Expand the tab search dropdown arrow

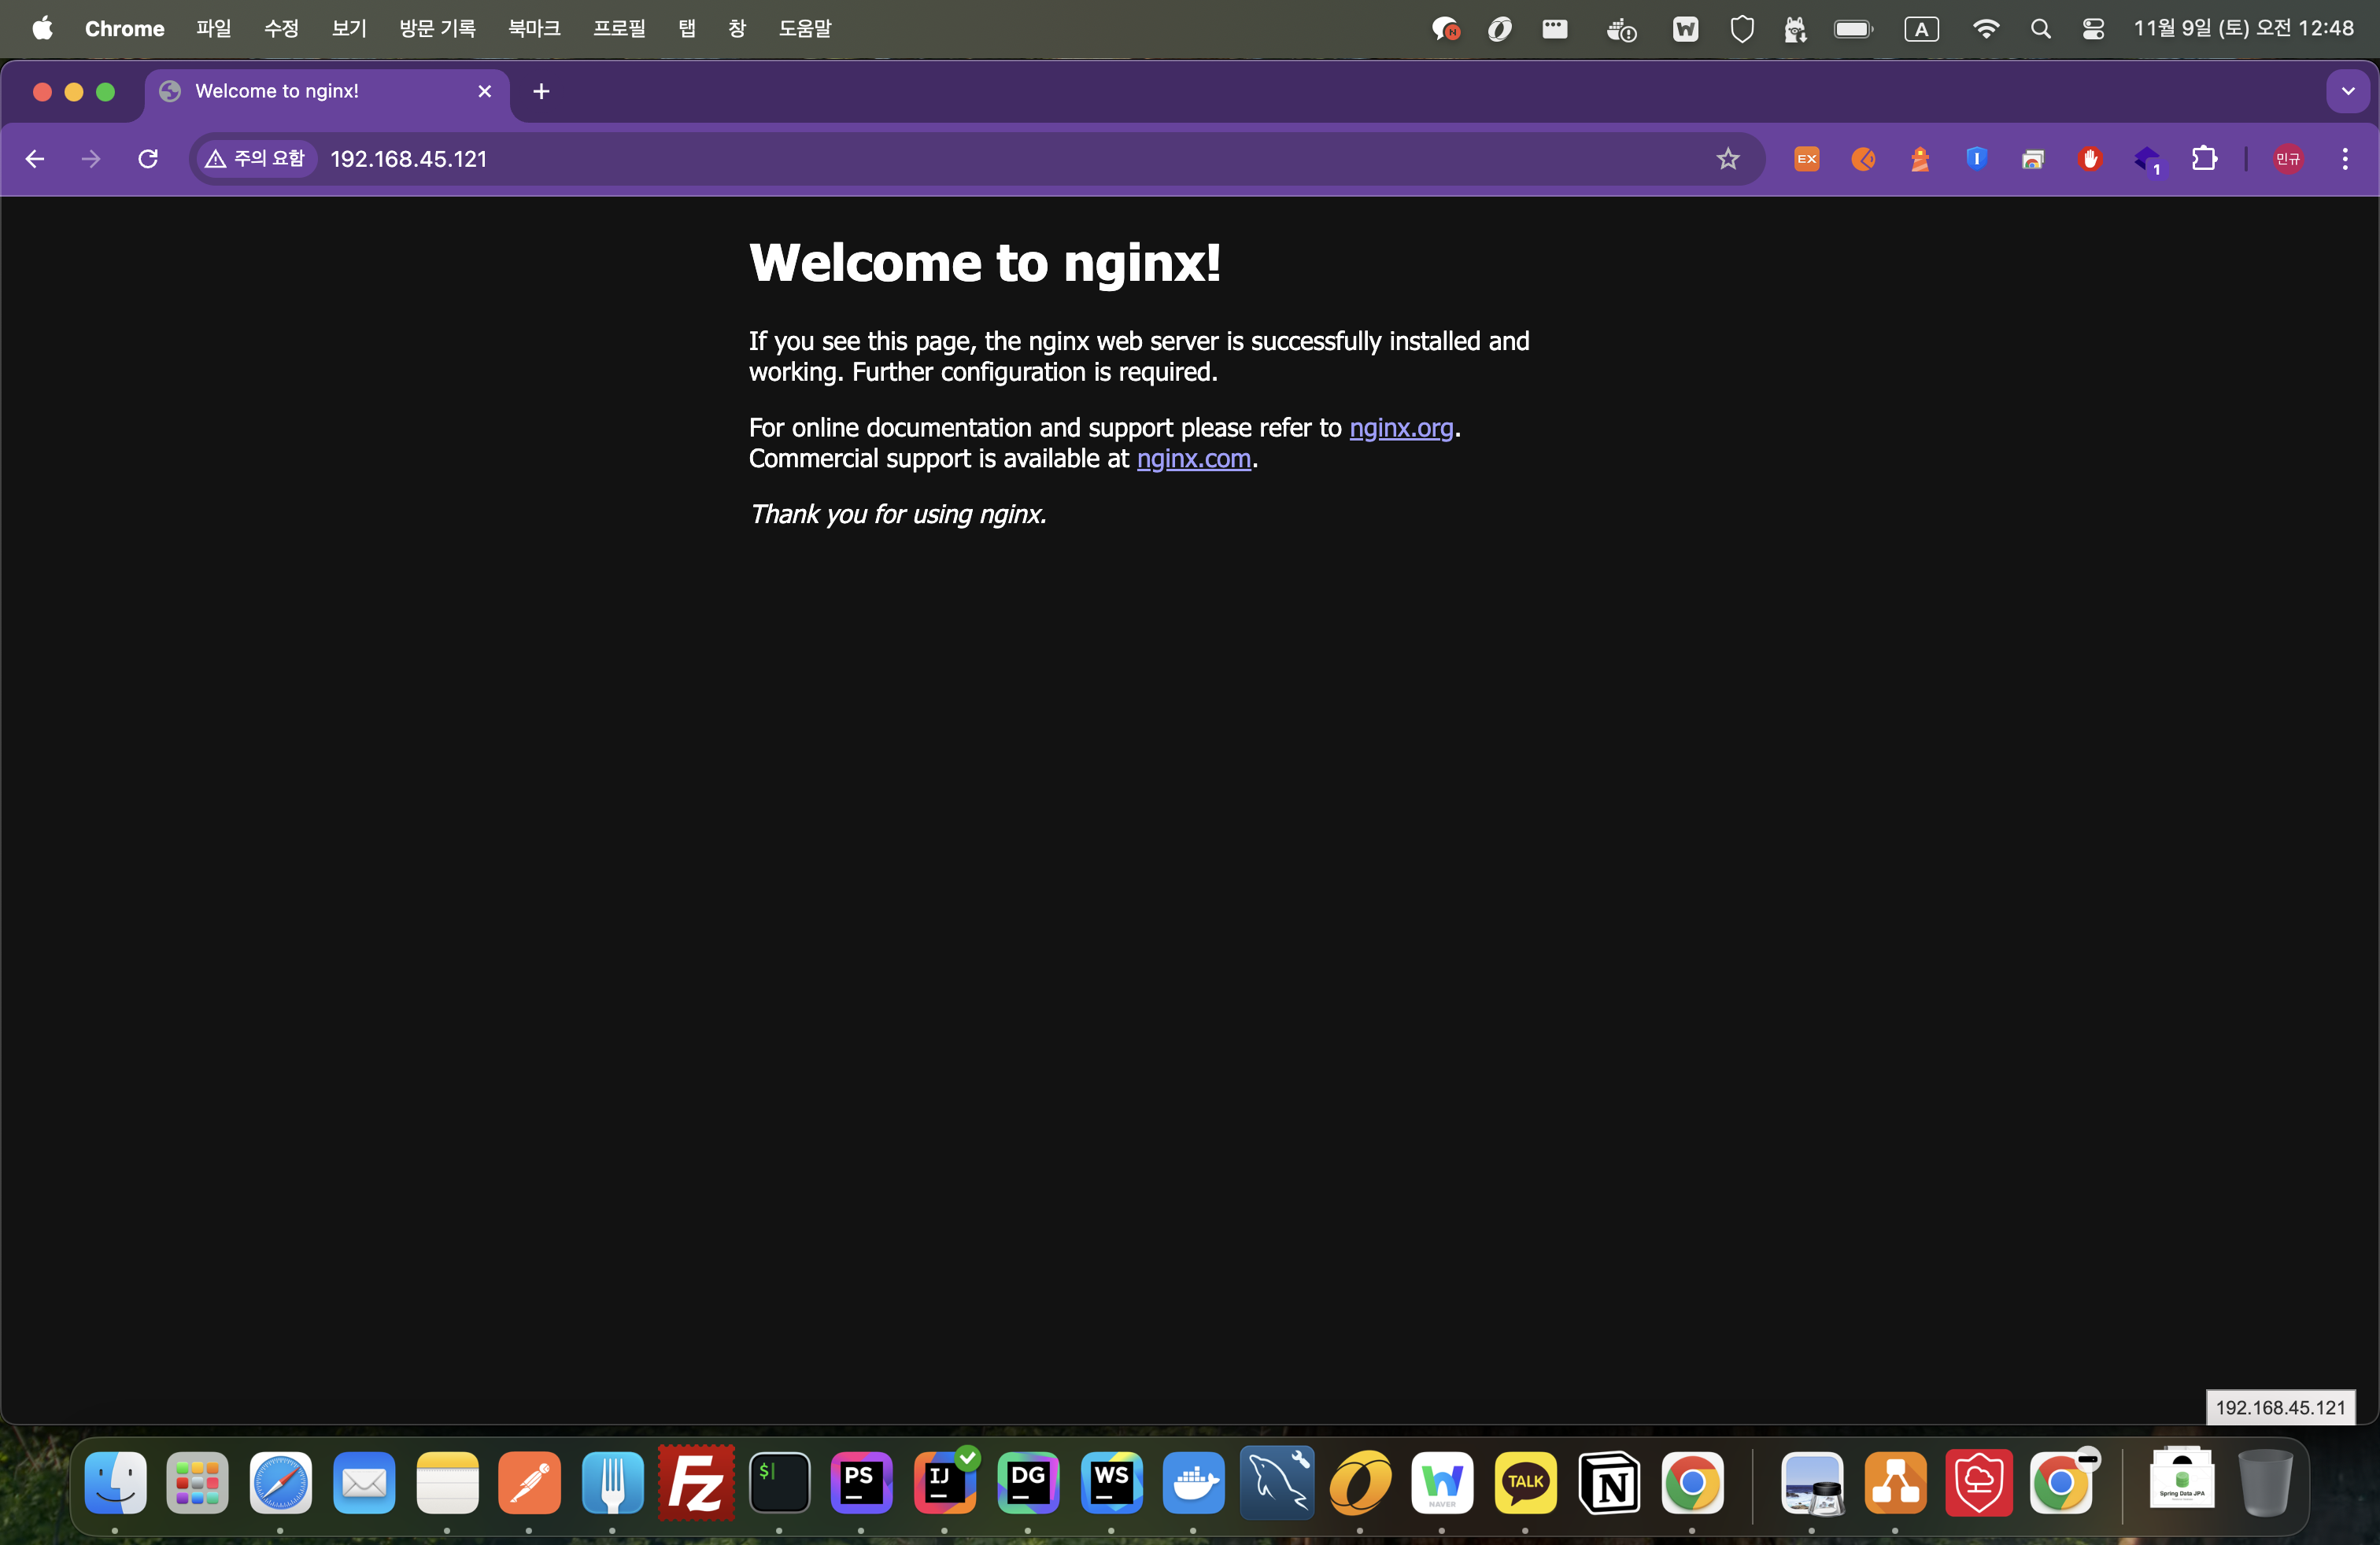click(x=2347, y=91)
